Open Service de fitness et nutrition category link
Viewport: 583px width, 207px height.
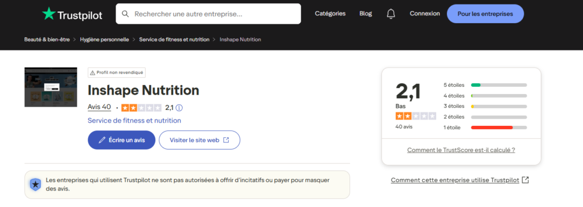pyautogui.click(x=134, y=120)
